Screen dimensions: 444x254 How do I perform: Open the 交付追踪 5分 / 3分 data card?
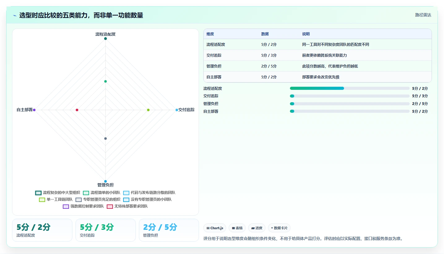point(106,230)
